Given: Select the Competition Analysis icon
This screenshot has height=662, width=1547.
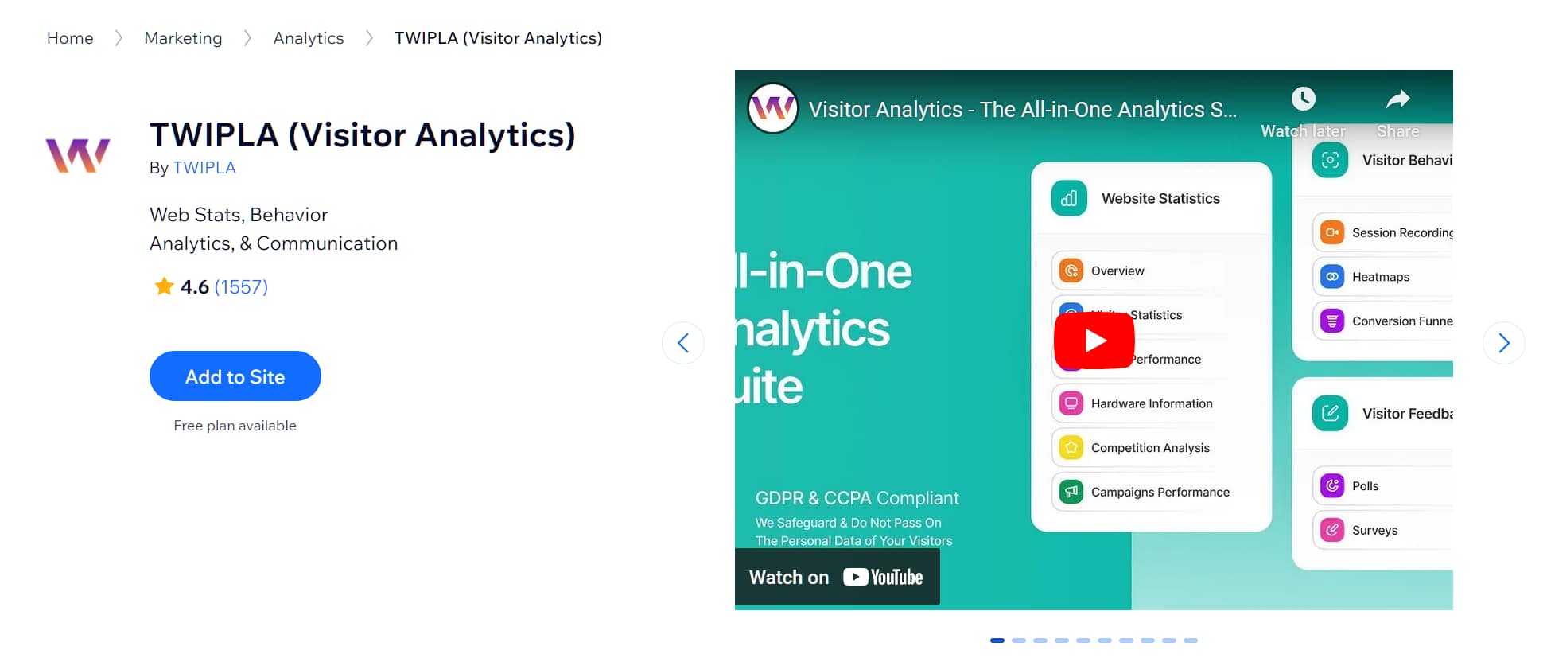Looking at the screenshot, I should pos(1070,447).
